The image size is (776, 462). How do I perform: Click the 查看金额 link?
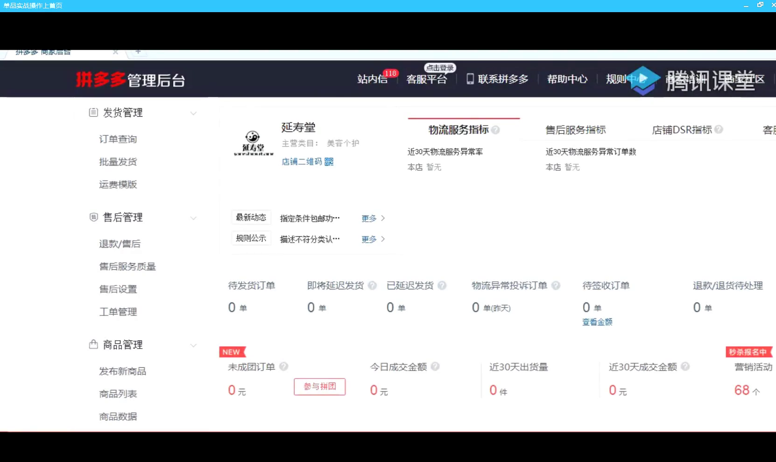(597, 322)
